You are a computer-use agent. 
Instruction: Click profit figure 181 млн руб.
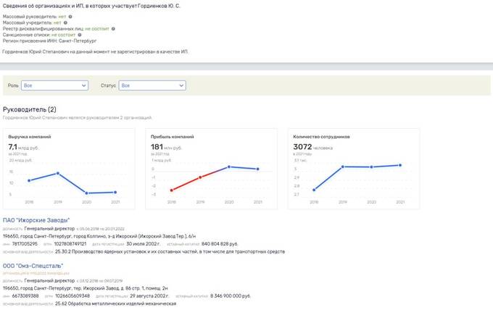coord(166,147)
